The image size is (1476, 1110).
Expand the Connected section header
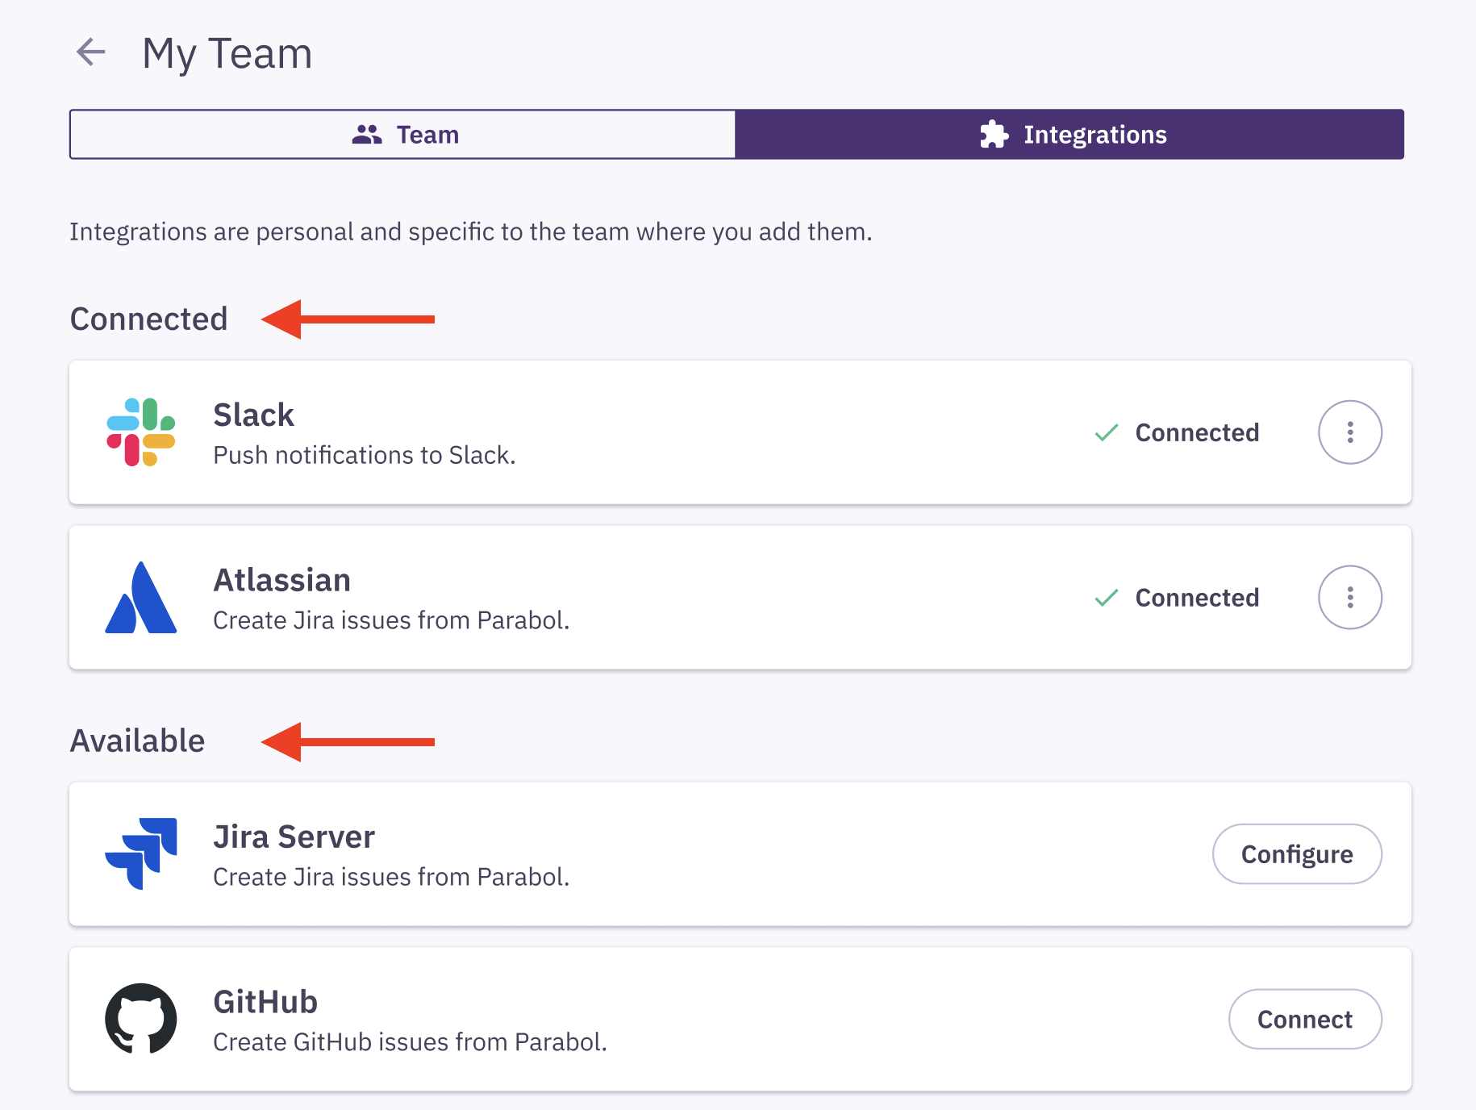coord(148,319)
